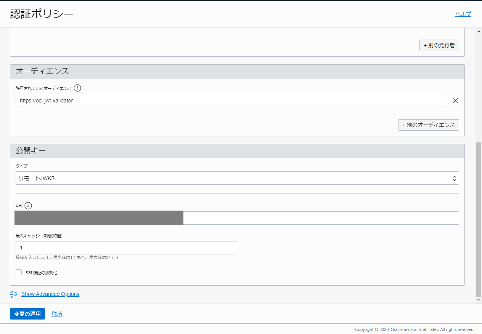This screenshot has height=334, width=482.
Task: Open the ヘルプ link
Action: tap(463, 14)
